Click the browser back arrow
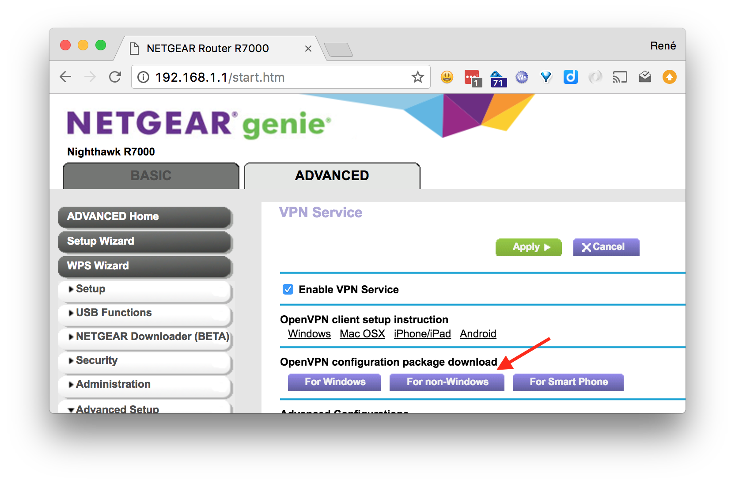This screenshot has width=735, height=484. pyautogui.click(x=65, y=77)
